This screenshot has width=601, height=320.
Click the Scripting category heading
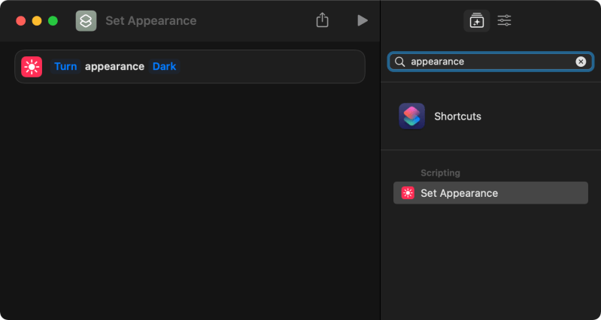(x=440, y=173)
